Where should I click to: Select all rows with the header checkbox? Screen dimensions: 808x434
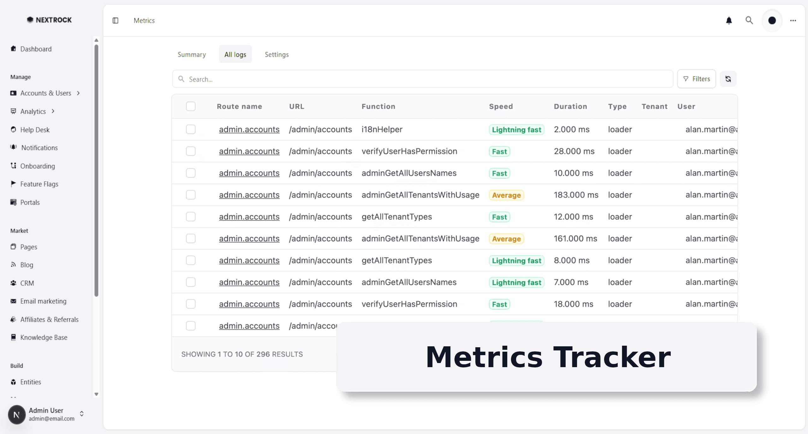coord(191,107)
